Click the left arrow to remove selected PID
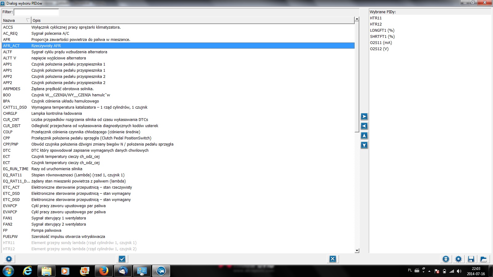 pos(364,126)
